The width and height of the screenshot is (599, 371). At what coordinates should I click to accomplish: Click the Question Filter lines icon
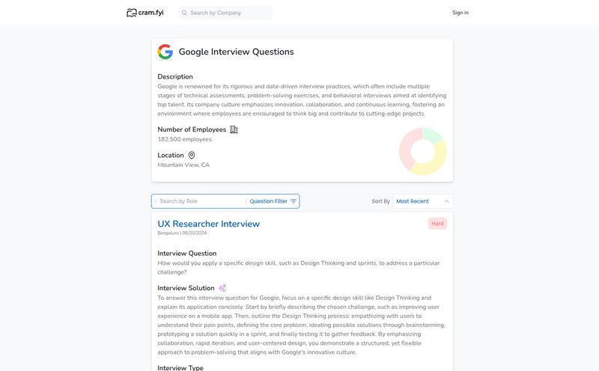(294, 201)
